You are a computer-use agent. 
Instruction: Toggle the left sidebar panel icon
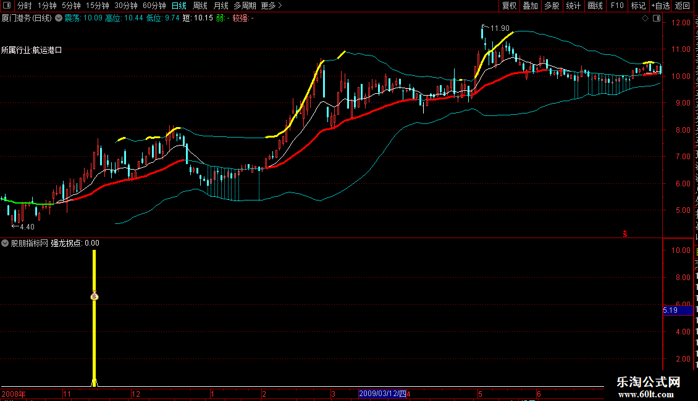(7, 6)
